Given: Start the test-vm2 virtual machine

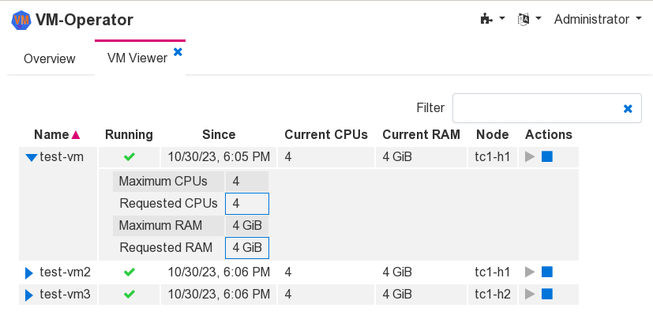Looking at the screenshot, I should (530, 272).
